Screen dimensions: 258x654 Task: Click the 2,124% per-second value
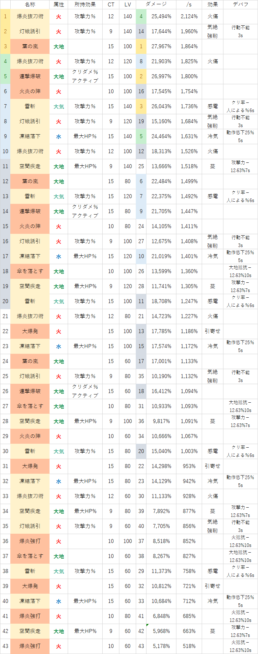[x=189, y=16]
